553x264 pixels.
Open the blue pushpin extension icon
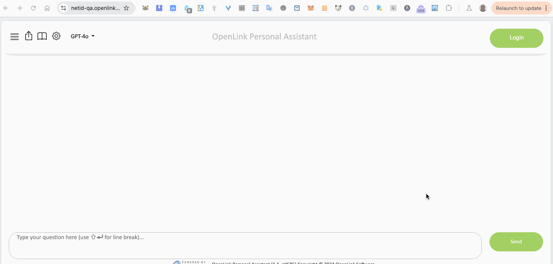tap(159, 8)
